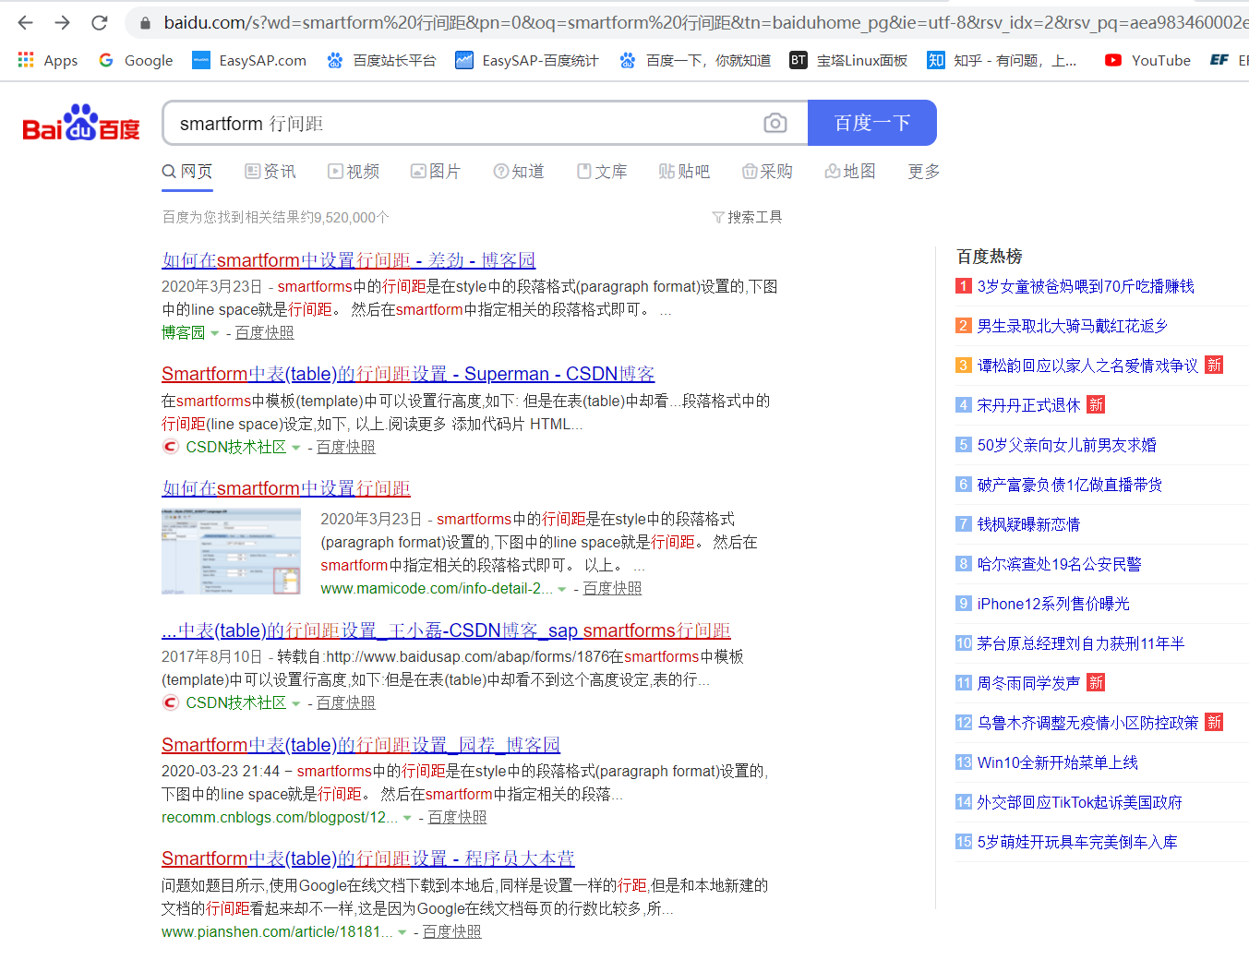Go back with the browser back arrow
This screenshot has height=960, width=1249.
click(25, 22)
